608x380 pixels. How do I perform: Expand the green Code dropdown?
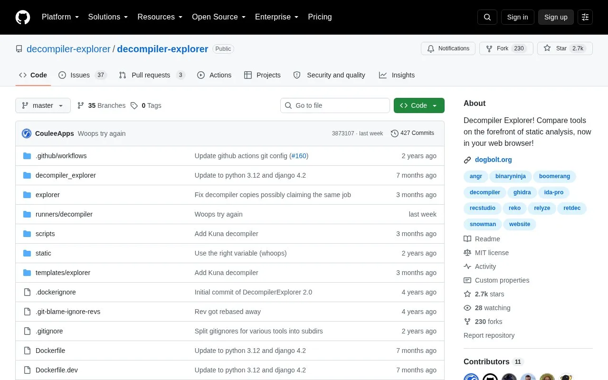click(x=419, y=105)
